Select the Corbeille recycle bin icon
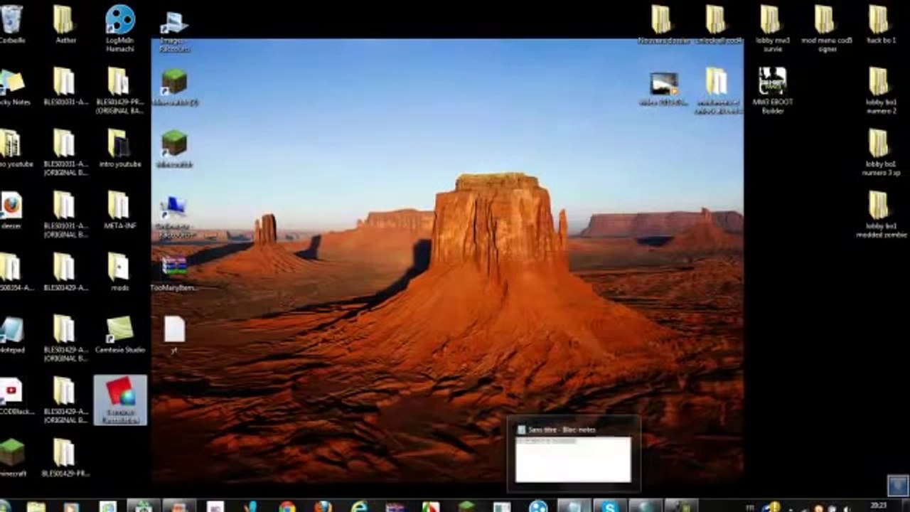The image size is (910, 512). [x=11, y=23]
